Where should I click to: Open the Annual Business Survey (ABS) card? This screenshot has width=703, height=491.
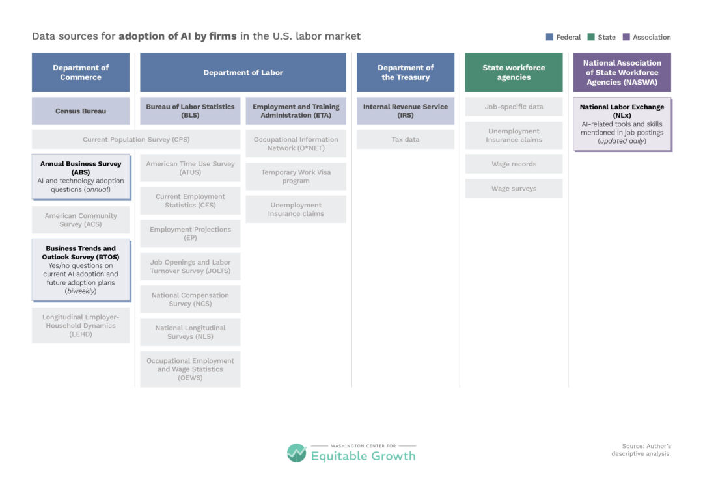pyautogui.click(x=81, y=176)
